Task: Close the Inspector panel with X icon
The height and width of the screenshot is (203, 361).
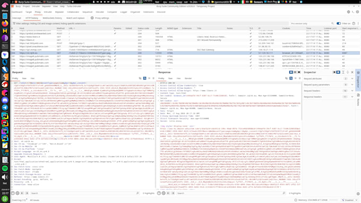Action: coord(353,72)
